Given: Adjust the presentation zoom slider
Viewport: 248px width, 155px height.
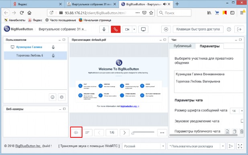Looking at the screenshot, I should 143,133.
